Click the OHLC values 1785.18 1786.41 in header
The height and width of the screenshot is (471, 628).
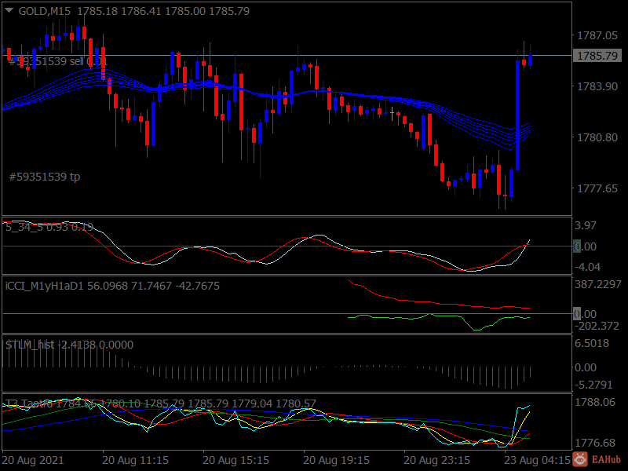[119, 11]
